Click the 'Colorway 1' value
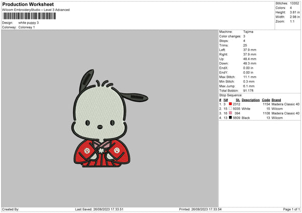The image size is (302, 213). click(x=27, y=27)
